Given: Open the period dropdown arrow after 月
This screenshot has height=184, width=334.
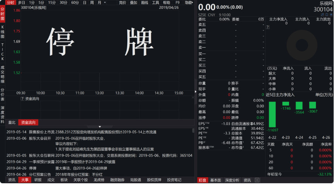Looking at the screenshot, I should (105, 3).
